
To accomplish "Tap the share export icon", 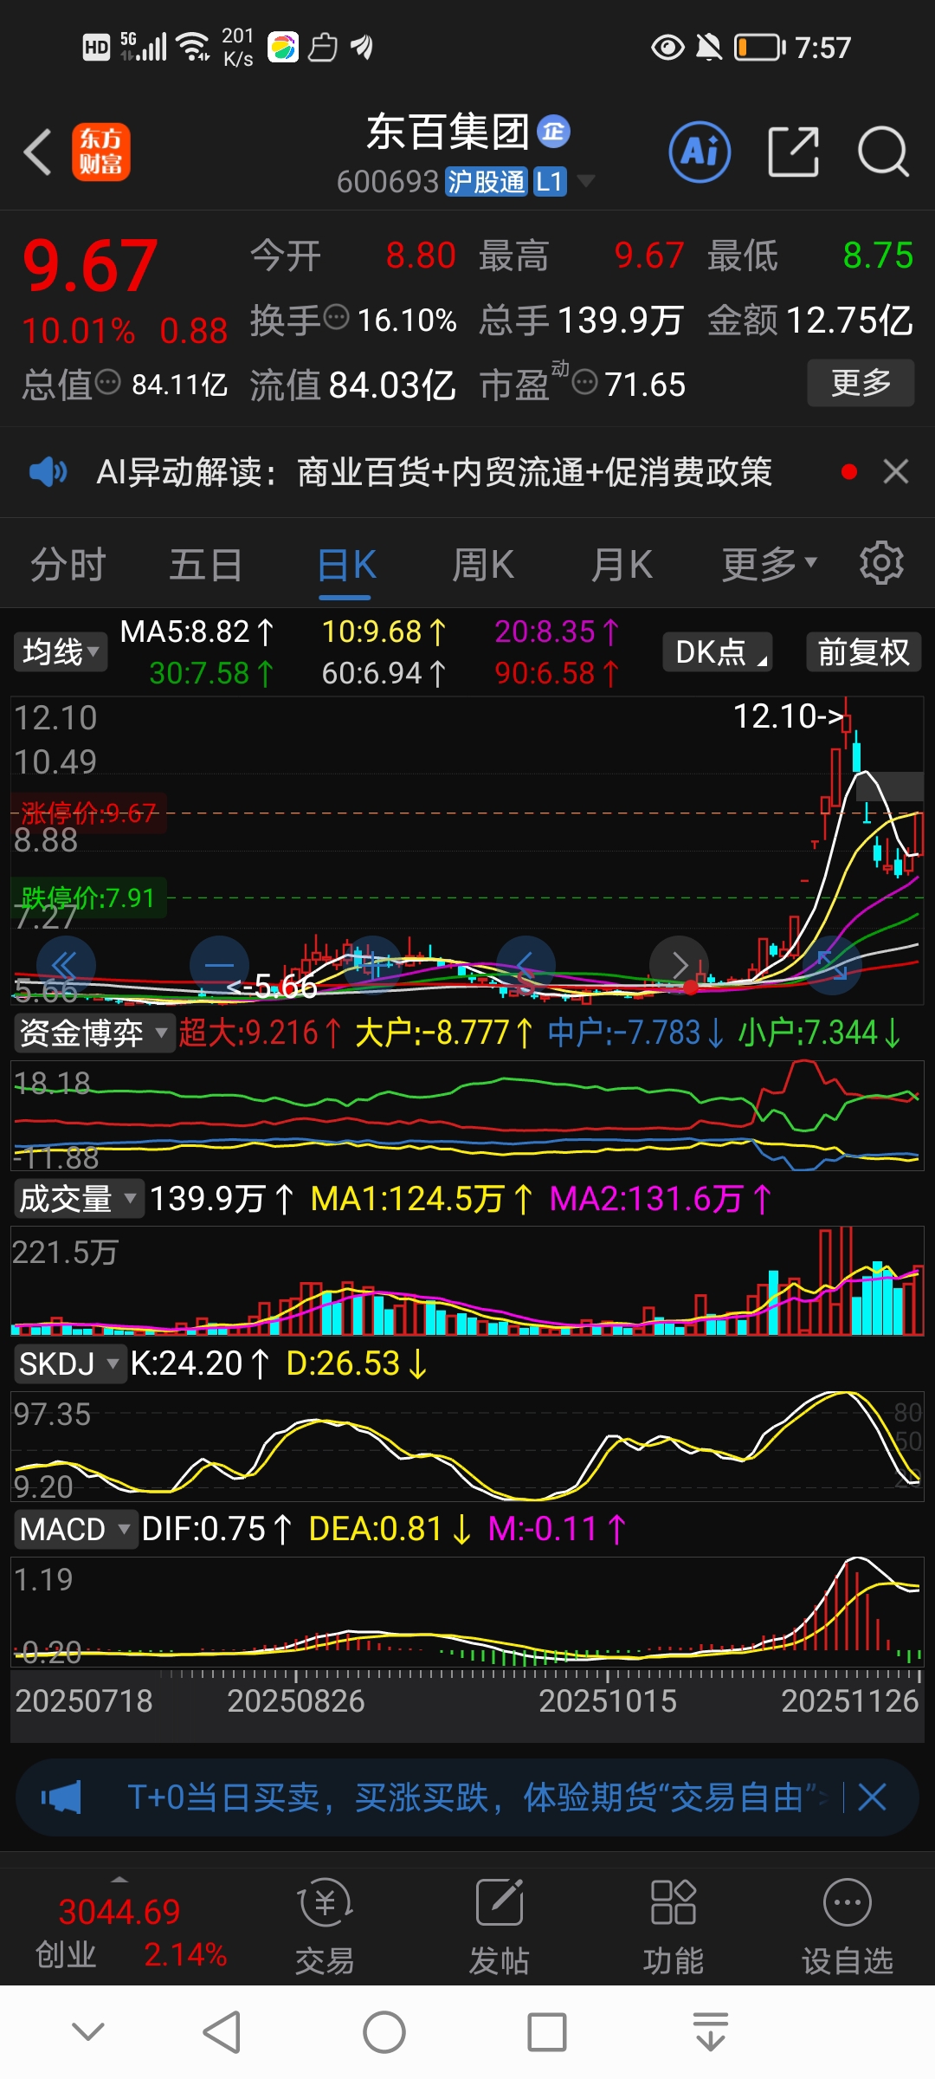I will point(793,152).
